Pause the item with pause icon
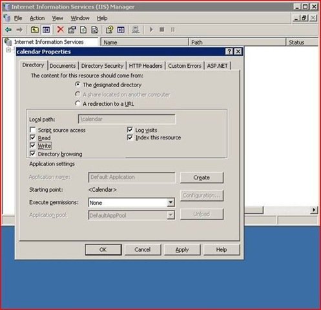 pyautogui.click(x=173, y=30)
